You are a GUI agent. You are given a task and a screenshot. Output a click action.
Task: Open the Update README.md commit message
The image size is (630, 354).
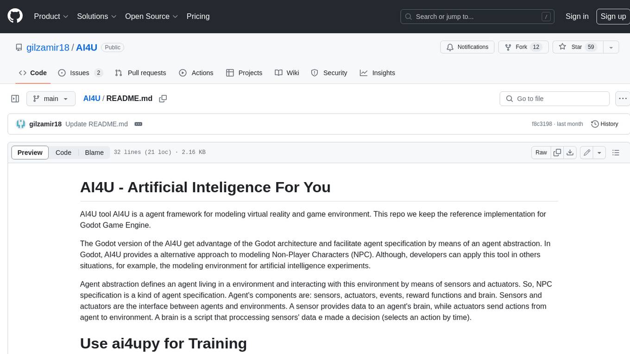[x=96, y=124]
